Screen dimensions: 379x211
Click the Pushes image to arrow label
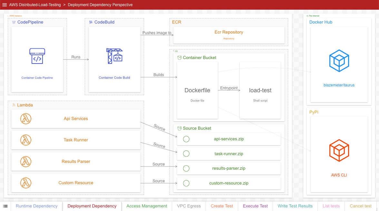(x=157, y=33)
